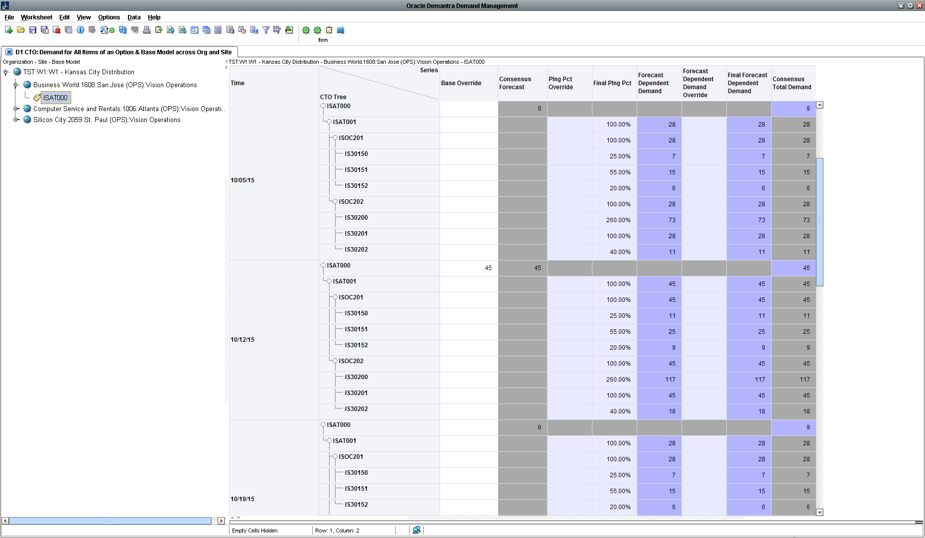Select the ISAT001 radio node for 10/05/15
925x538 pixels.
[329, 122]
